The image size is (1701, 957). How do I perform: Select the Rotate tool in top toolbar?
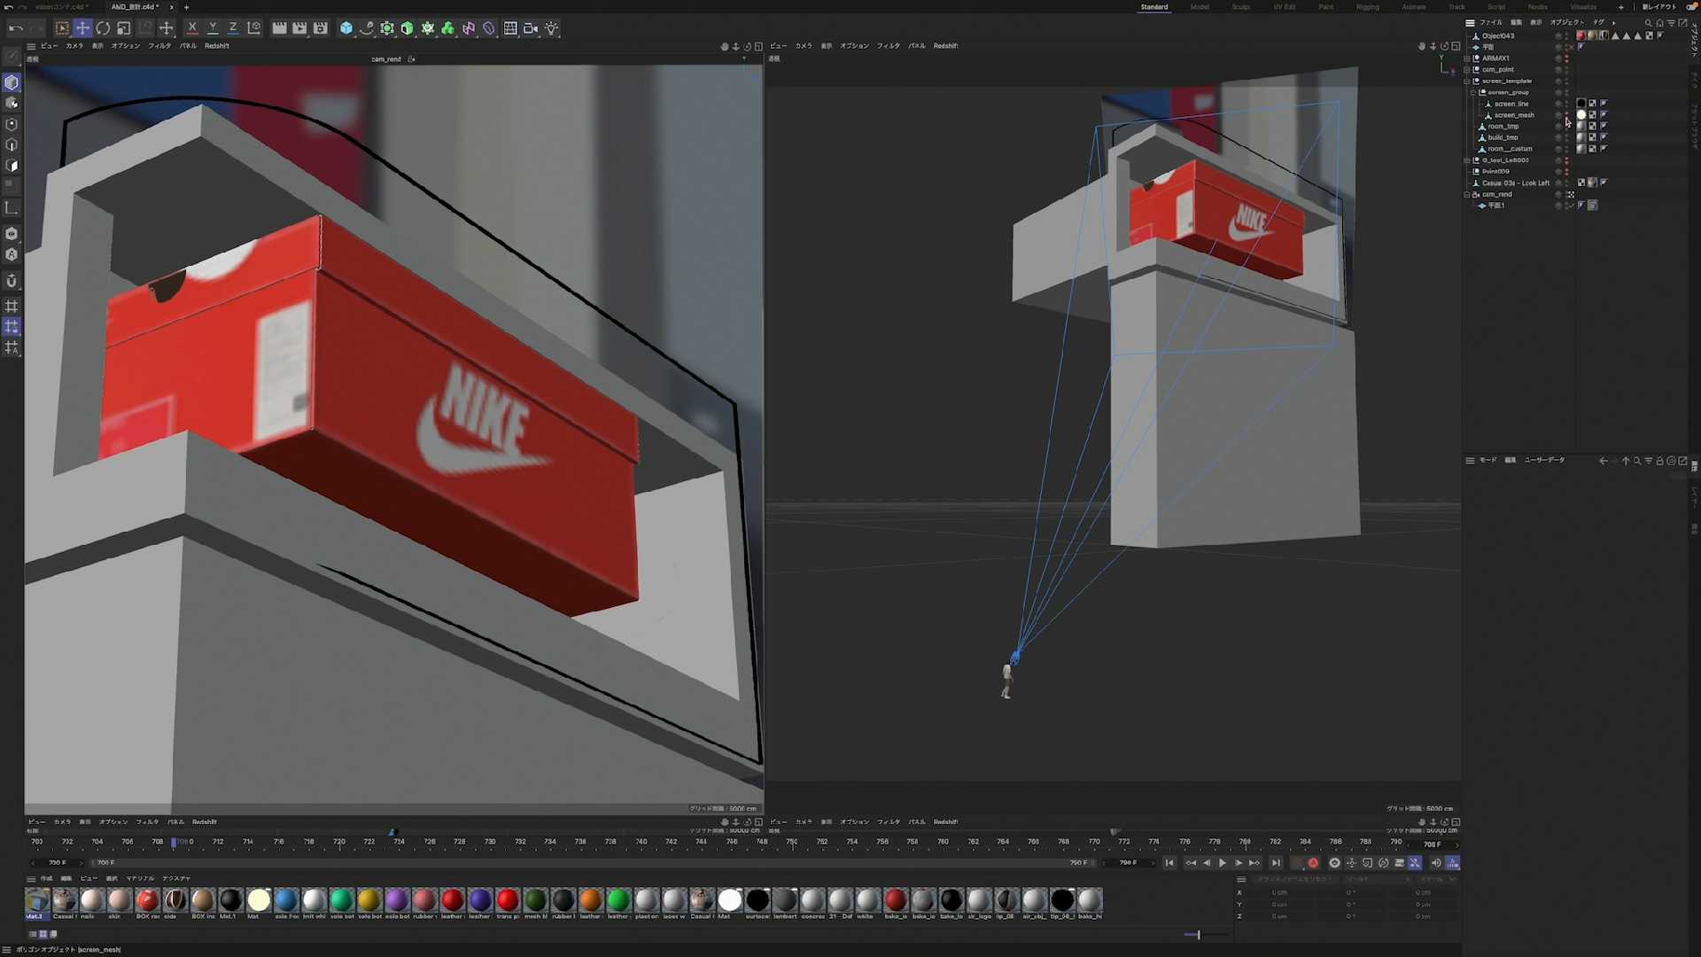tap(103, 28)
